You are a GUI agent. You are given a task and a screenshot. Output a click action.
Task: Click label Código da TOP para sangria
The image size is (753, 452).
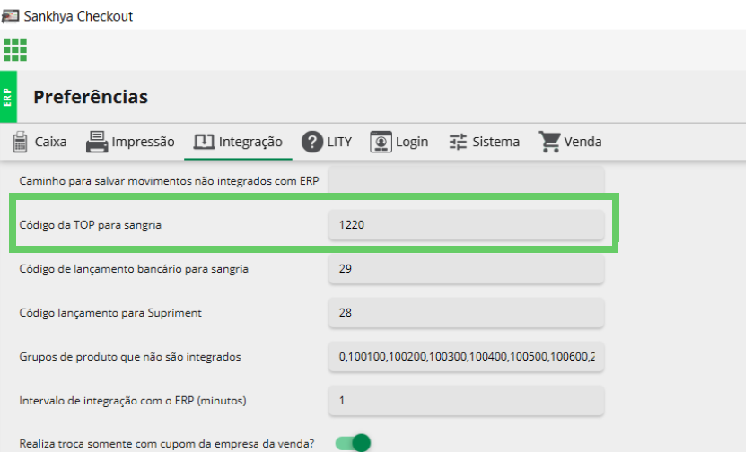pos(91,225)
